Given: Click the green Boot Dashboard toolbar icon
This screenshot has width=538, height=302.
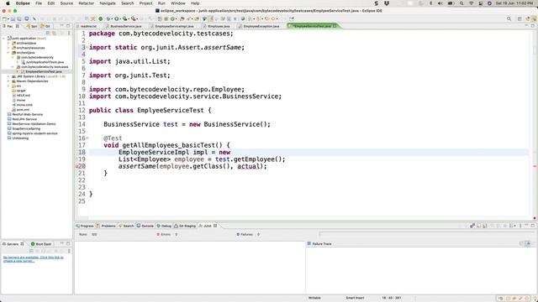Looking at the screenshot, I should click(x=101, y=18).
